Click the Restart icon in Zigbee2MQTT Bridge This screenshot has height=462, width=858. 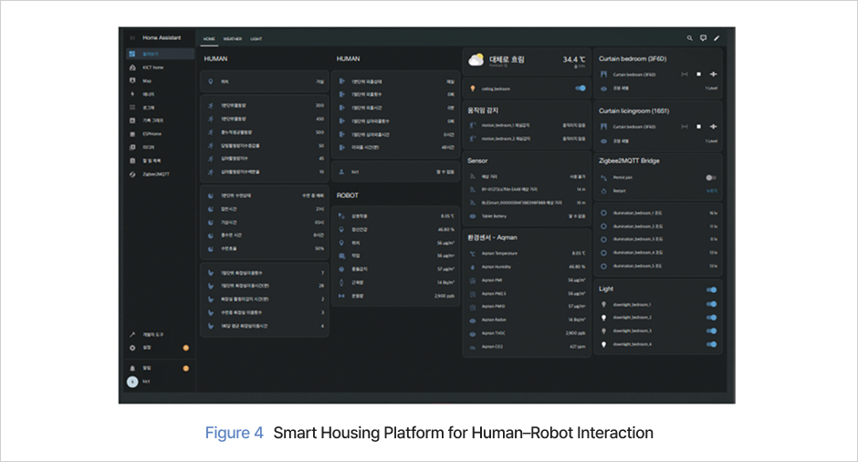click(603, 191)
